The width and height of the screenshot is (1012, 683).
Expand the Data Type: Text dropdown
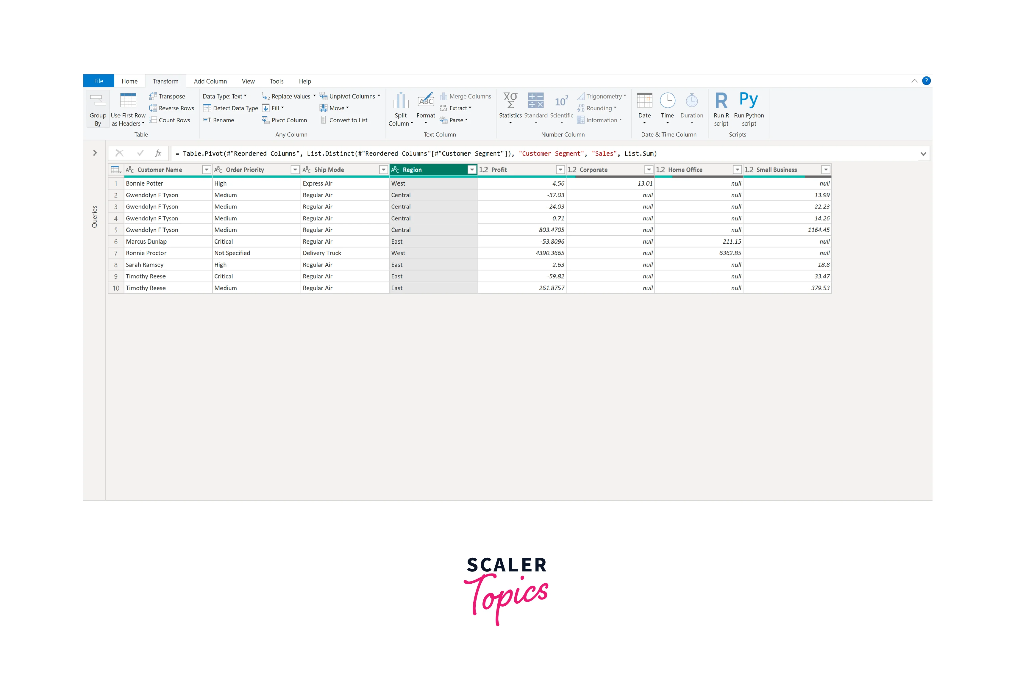224,96
